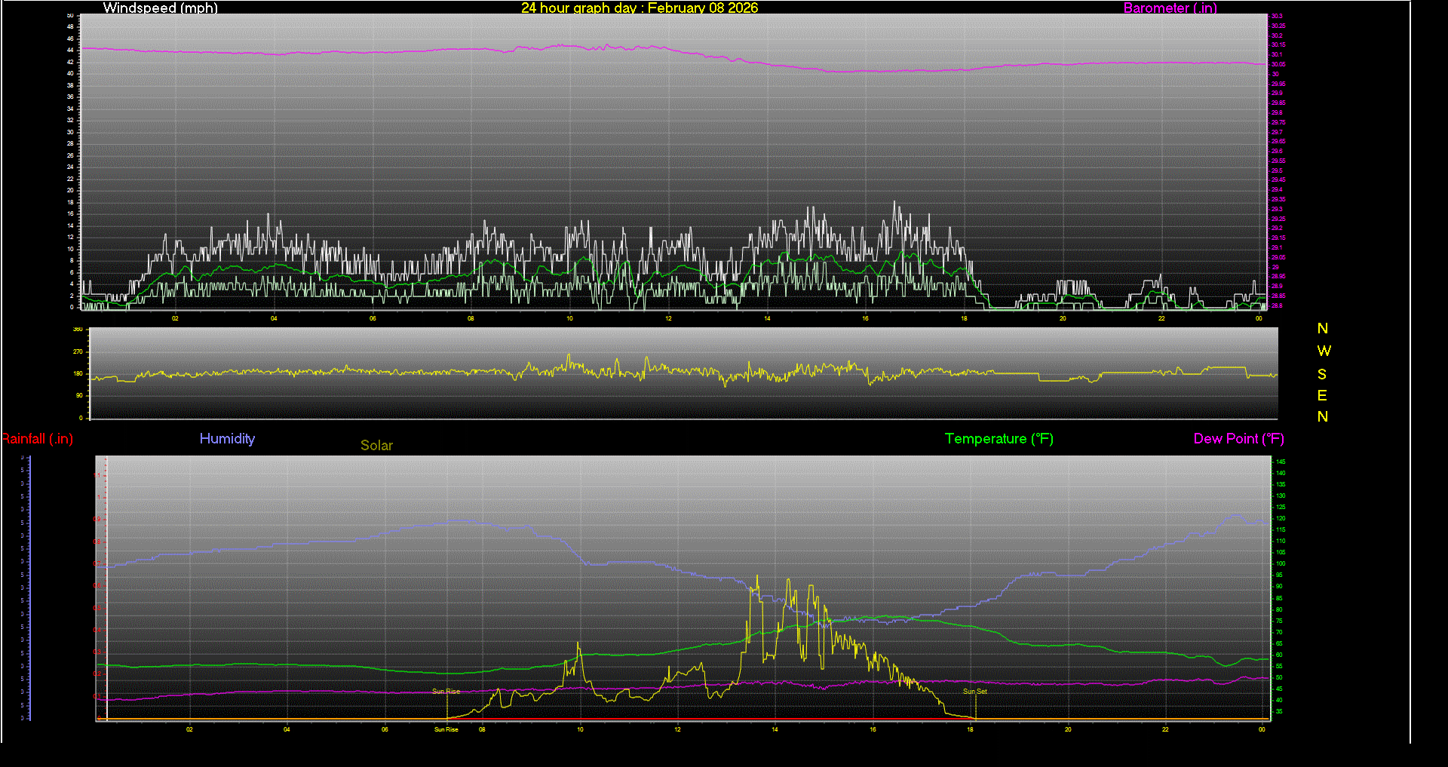1448x767 pixels.
Task: Click the Windspeed (mph) chart label
Action: pyautogui.click(x=160, y=8)
